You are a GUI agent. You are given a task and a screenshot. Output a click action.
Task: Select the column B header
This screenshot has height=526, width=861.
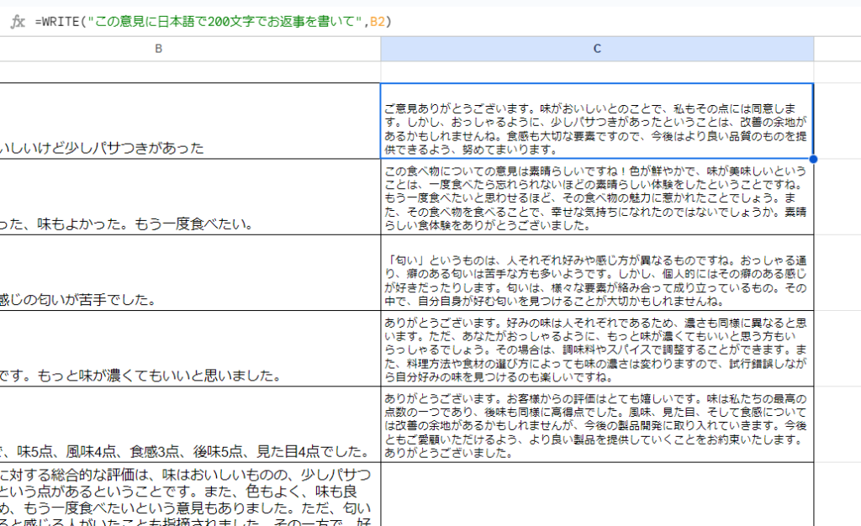158,49
